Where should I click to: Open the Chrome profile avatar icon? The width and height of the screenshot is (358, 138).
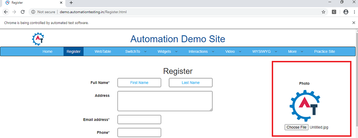pos(346,12)
